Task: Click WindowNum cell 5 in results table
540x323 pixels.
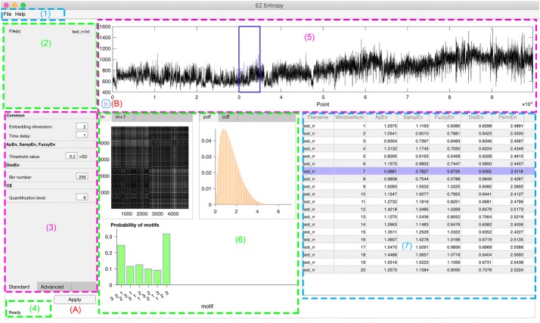Action: tap(349, 156)
